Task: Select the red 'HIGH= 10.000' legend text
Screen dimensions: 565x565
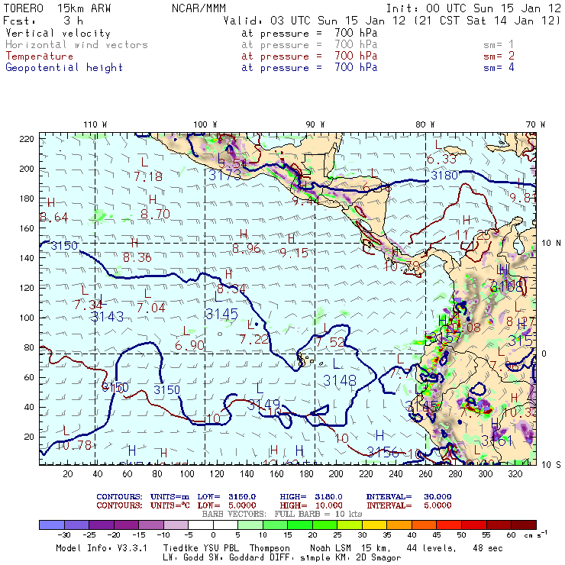Action: 312,505
